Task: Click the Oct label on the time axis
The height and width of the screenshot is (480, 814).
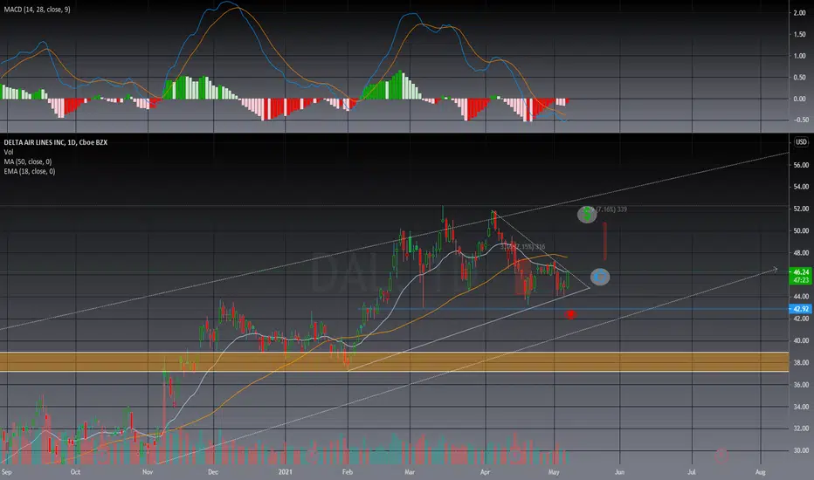Action: pos(75,472)
